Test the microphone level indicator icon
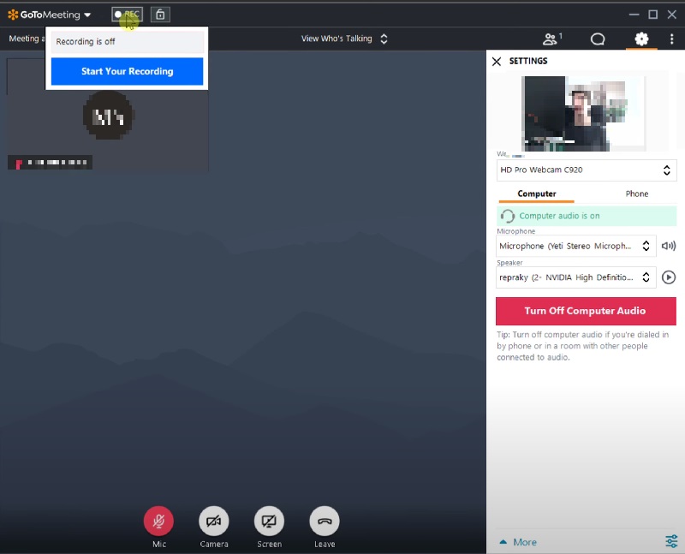Image resolution: width=685 pixels, height=554 pixels. [669, 246]
